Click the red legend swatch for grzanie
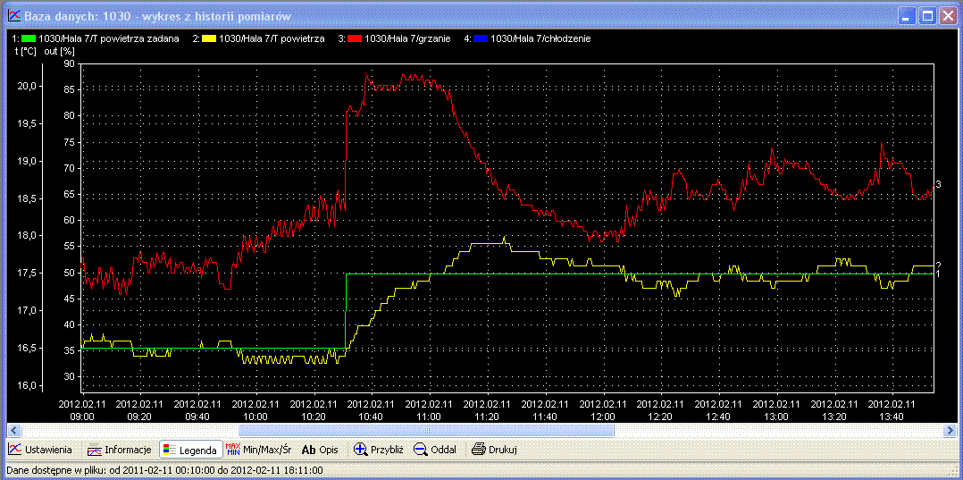The height and width of the screenshot is (480, 963). tap(355, 38)
